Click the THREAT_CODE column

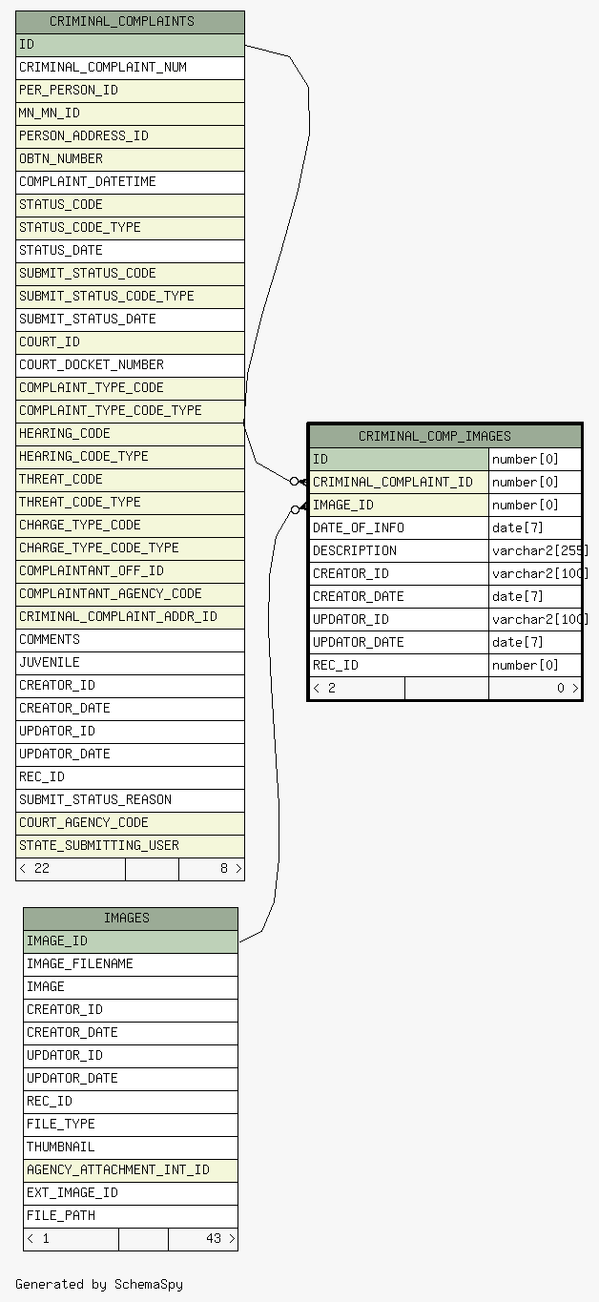click(x=131, y=480)
